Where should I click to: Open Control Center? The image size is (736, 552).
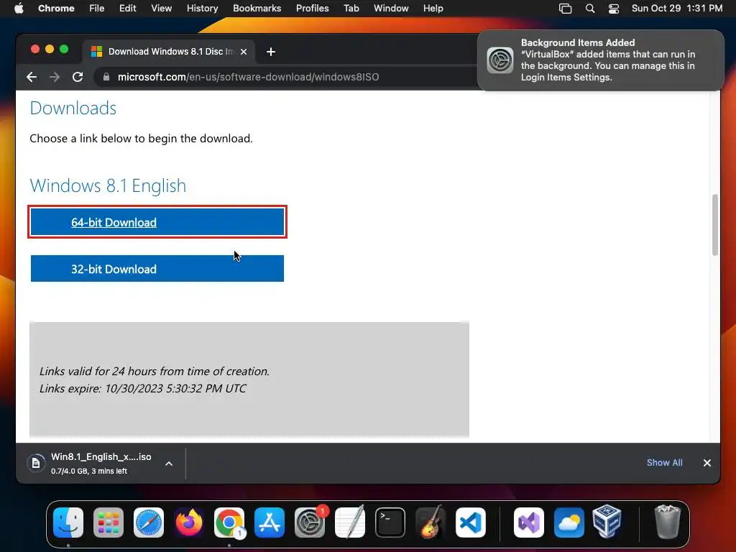[x=614, y=9]
